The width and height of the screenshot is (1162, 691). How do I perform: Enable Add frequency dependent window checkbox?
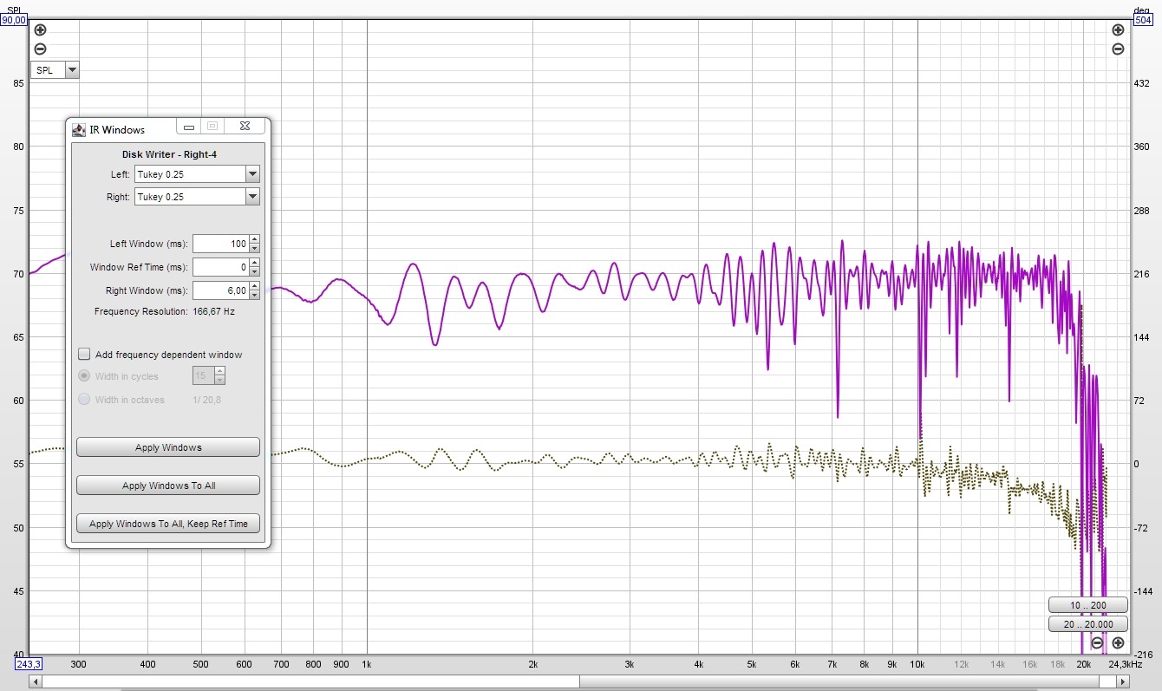(84, 354)
